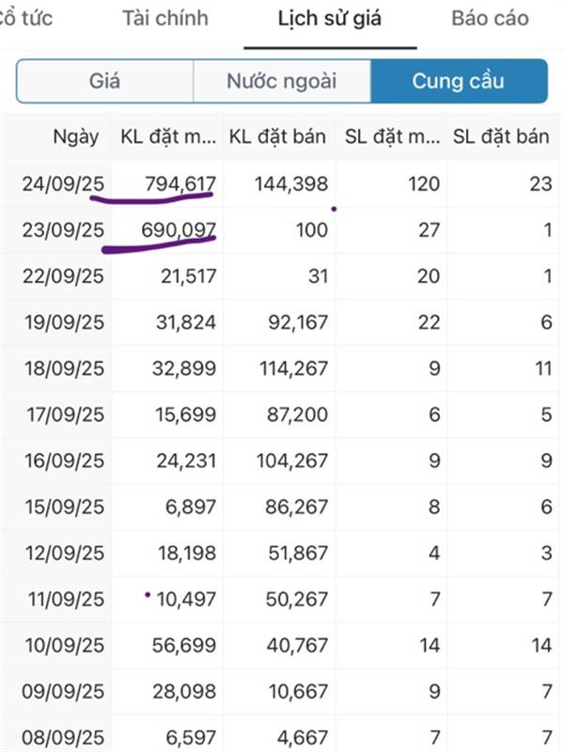Click the 114,267 sell volume cell
This screenshot has height=752, width=564.
pyautogui.click(x=293, y=368)
